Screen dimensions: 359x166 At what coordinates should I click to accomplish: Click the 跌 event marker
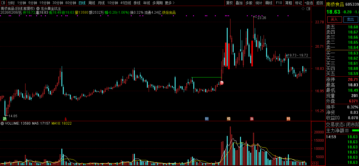click(5, 119)
